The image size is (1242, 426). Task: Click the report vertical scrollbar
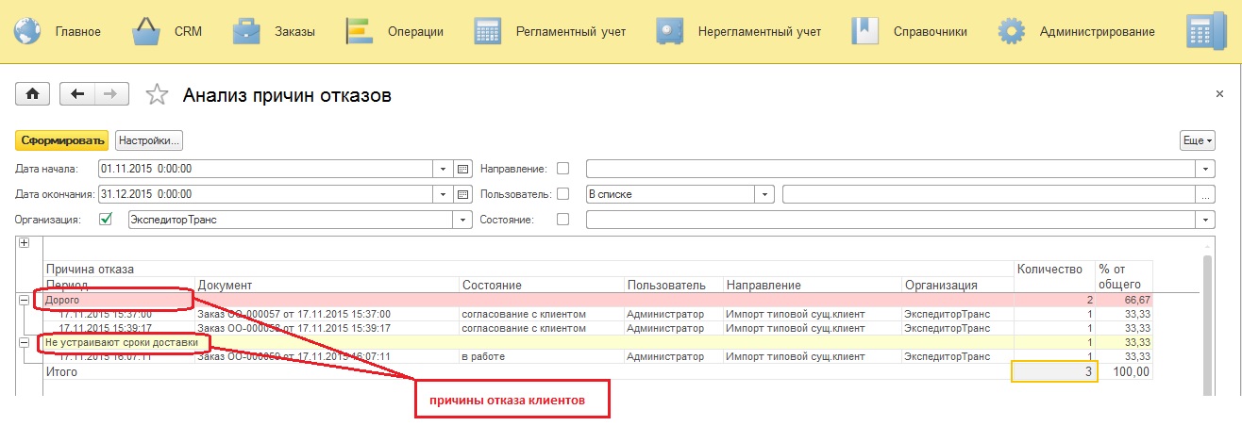1206,320
